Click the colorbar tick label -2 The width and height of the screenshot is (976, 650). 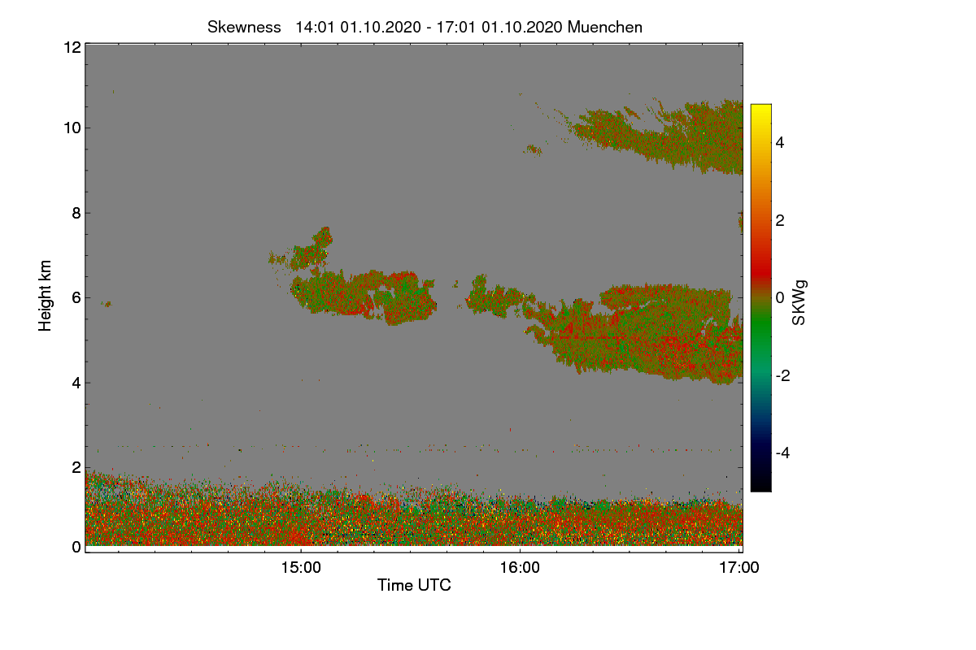[782, 375]
